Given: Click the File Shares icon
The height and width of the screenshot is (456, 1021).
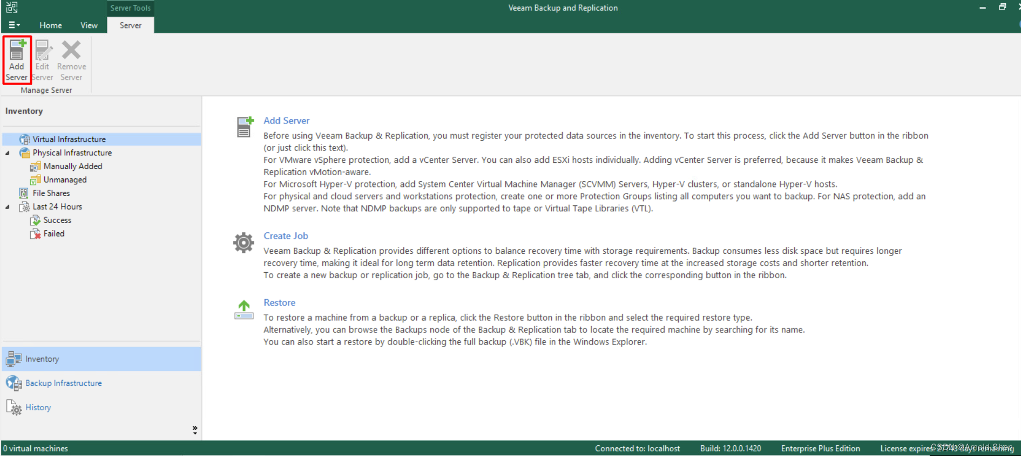Looking at the screenshot, I should pos(24,193).
